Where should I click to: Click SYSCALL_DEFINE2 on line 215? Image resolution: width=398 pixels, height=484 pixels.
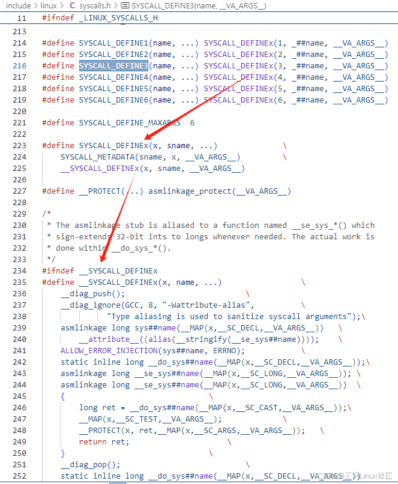[x=113, y=55]
